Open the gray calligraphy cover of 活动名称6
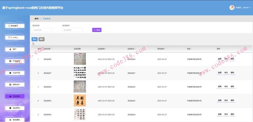The height and width of the screenshot is (122, 253). coord(80,87)
